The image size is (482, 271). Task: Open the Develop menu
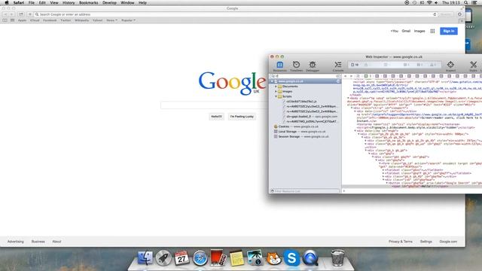pyautogui.click(x=109, y=2)
